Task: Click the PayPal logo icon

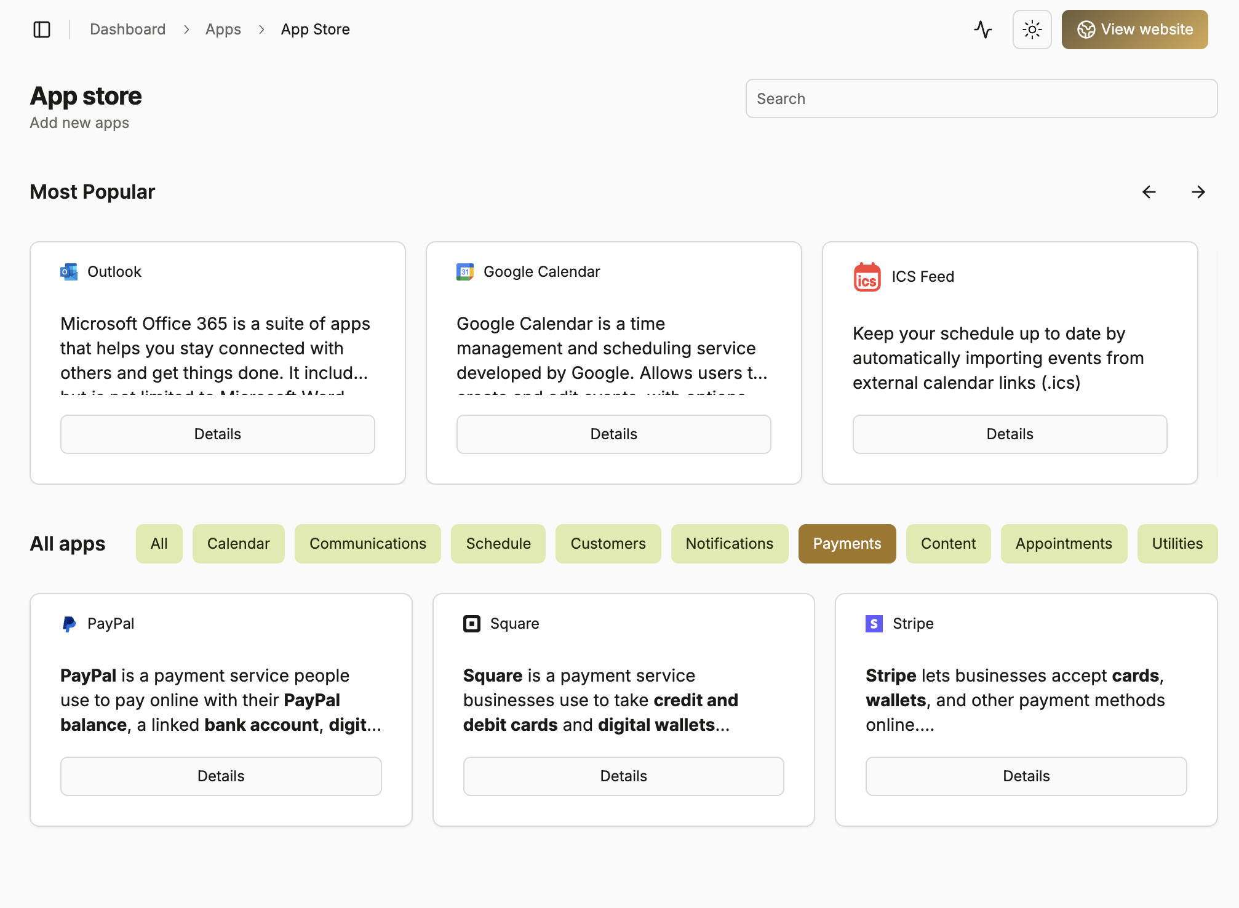Action: pos(69,624)
